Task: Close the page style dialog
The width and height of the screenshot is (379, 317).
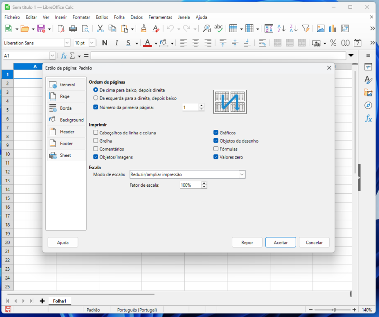Action: point(329,68)
